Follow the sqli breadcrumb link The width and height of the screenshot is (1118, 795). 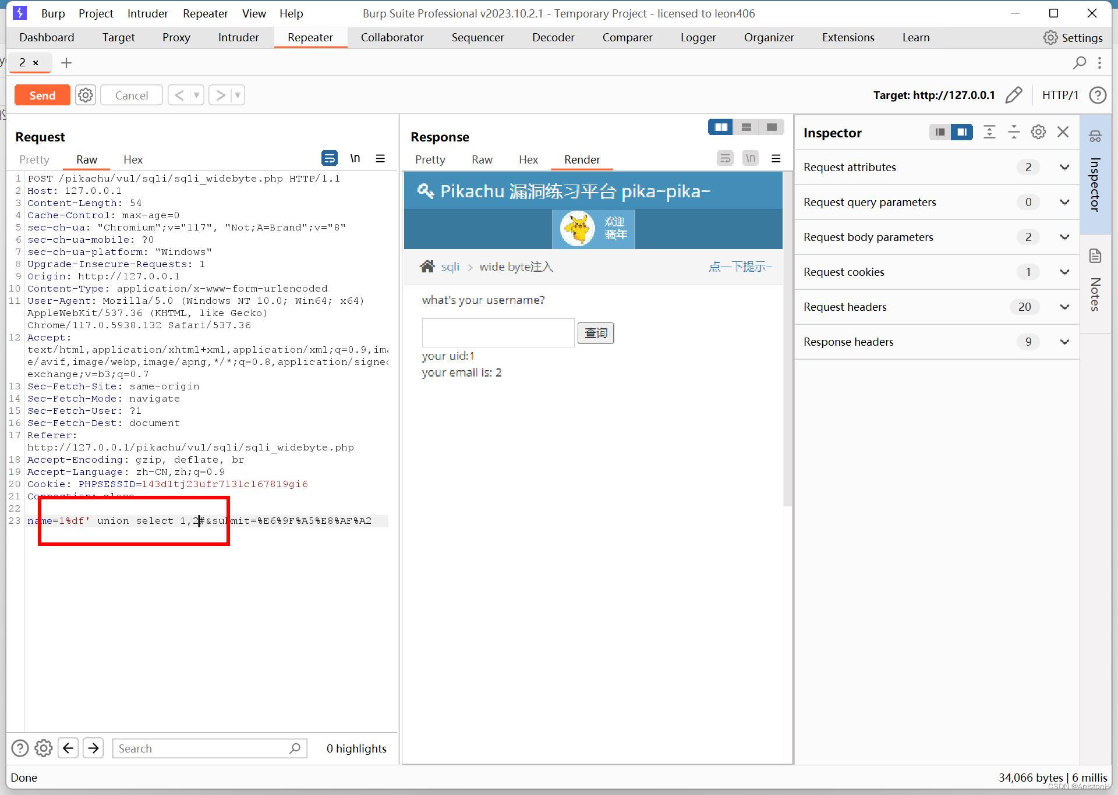(450, 267)
